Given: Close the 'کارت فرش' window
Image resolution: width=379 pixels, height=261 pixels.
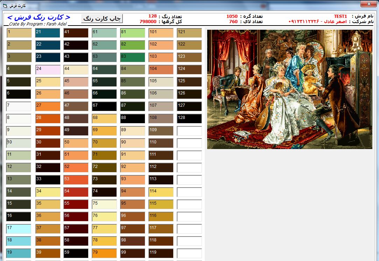Looking at the screenshot, I should [369, 4].
